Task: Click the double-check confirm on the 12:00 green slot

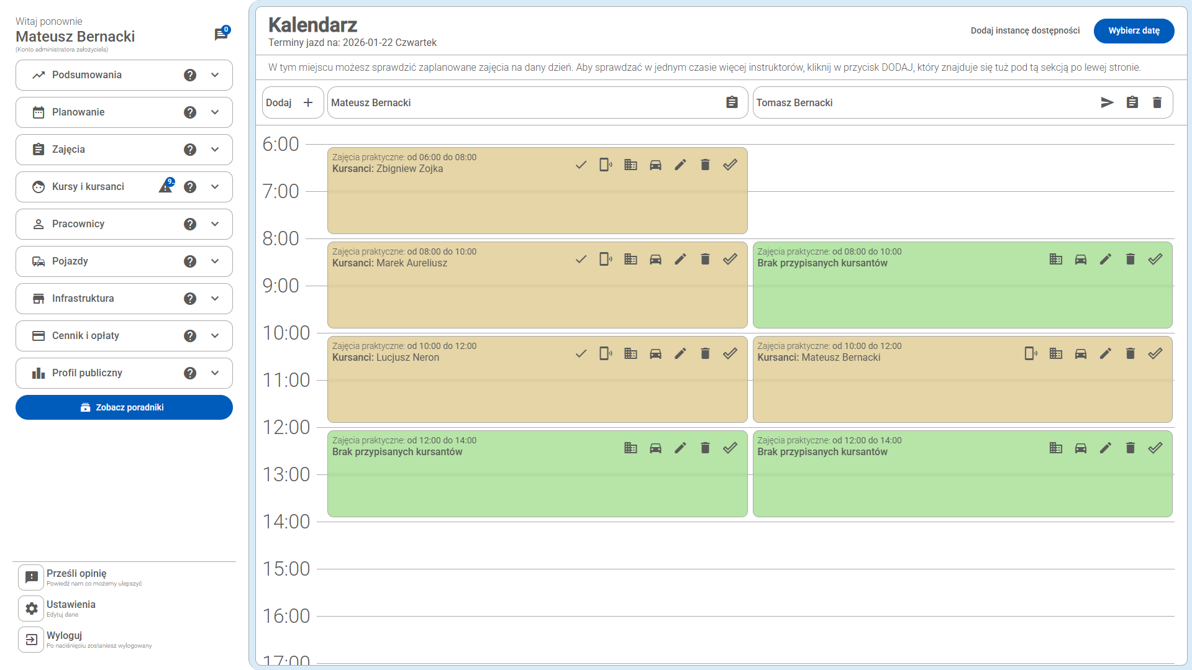Action: [x=730, y=447]
